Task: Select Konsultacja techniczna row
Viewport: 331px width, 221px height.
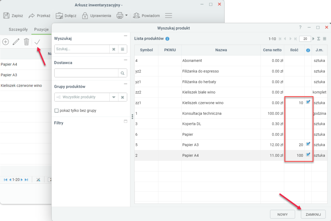Action: click(231, 113)
